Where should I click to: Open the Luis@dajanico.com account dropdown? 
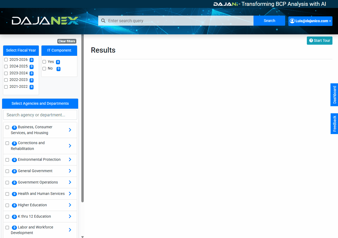pos(310,21)
